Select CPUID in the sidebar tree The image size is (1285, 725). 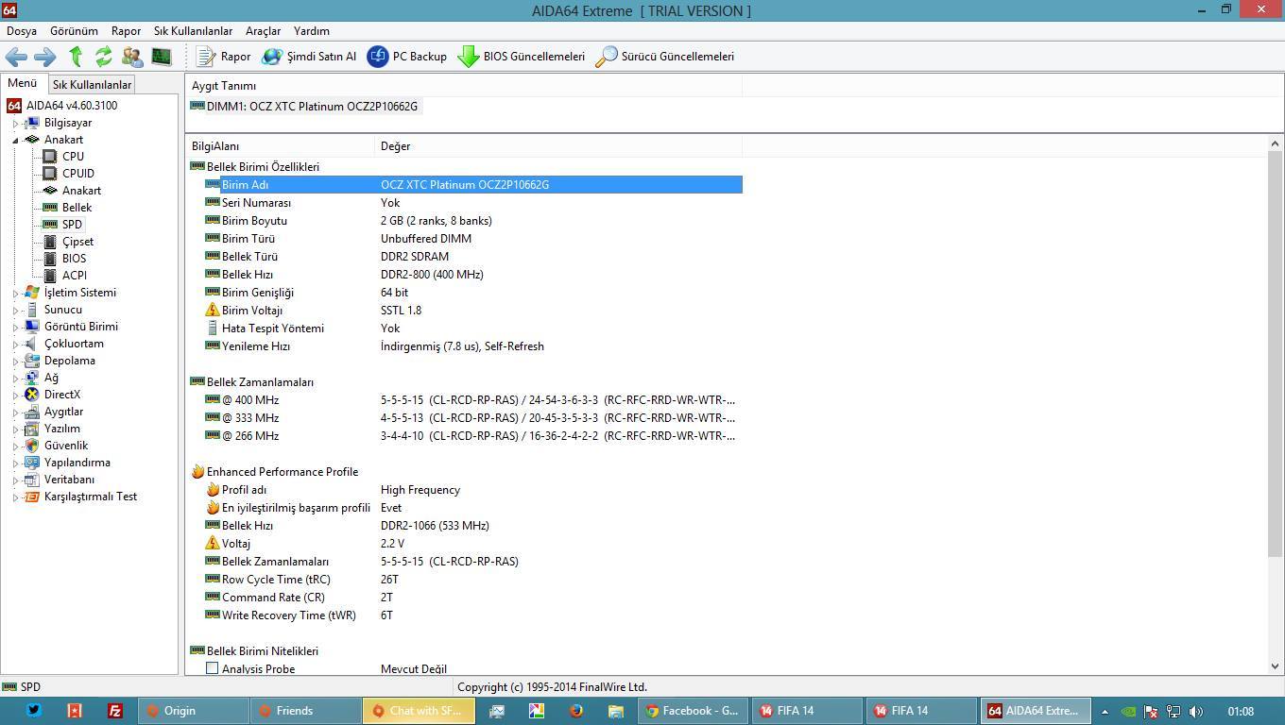coord(77,174)
